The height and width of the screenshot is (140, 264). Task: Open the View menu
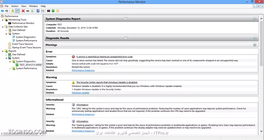coord(24,6)
